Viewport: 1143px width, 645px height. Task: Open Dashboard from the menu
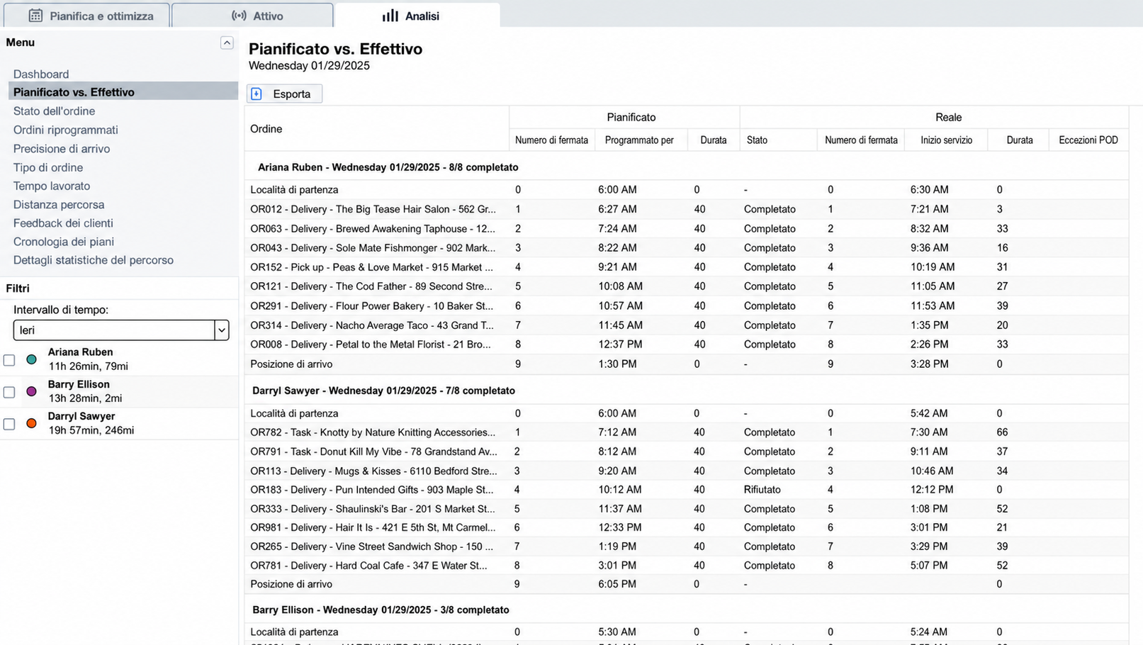41,74
